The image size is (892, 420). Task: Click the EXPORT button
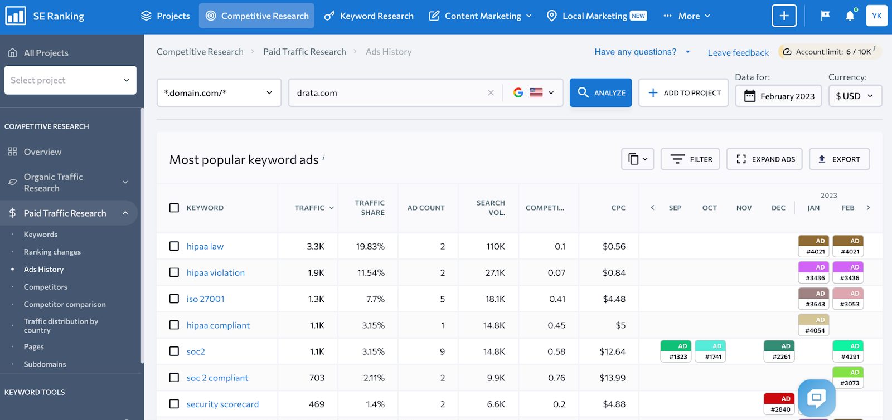839,159
